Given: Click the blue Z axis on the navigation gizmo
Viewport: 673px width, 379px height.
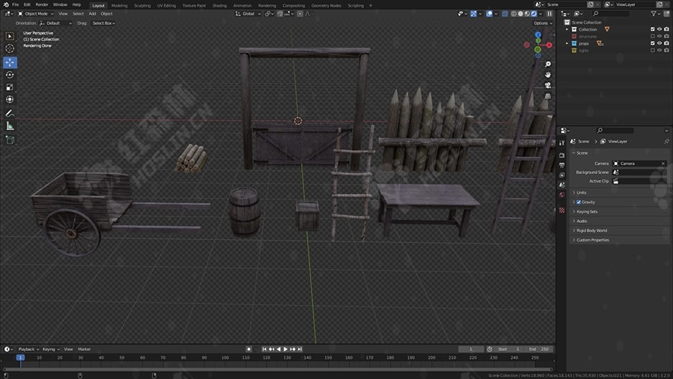Looking at the screenshot, I should pyautogui.click(x=538, y=35).
